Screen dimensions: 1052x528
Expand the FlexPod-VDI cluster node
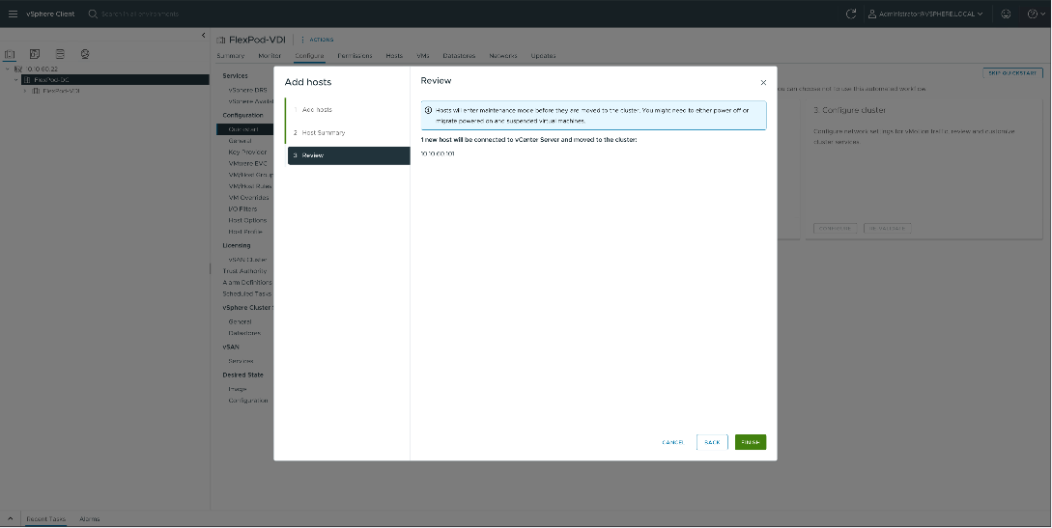coord(25,91)
